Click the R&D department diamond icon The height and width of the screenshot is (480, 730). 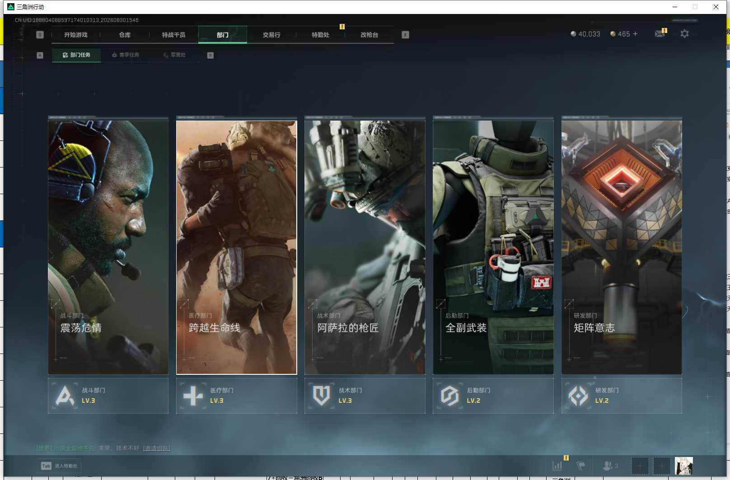pos(578,396)
